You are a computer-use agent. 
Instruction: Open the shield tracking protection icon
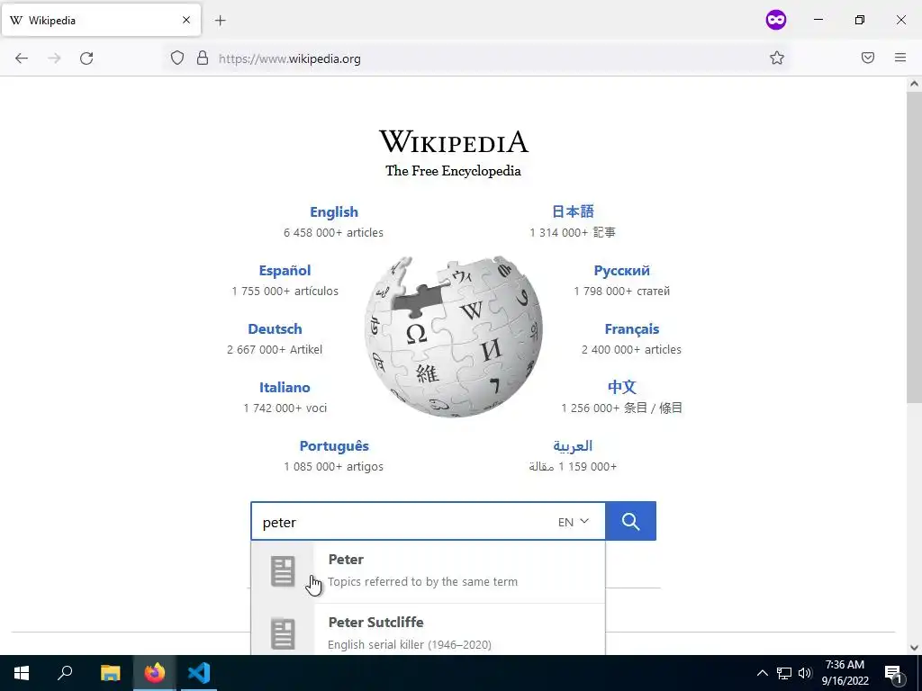tap(177, 58)
